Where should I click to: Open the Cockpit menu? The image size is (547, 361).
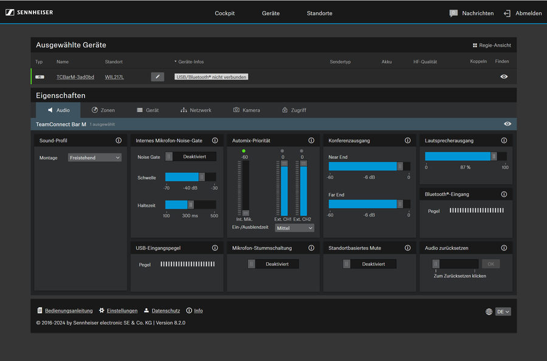click(225, 13)
